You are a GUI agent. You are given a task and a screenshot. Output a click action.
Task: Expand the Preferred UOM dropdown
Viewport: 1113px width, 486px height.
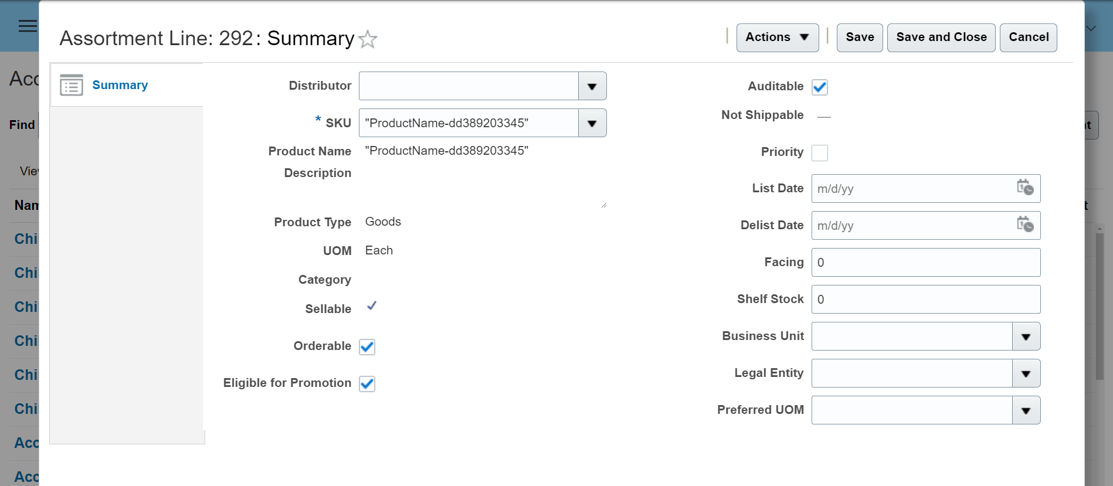coord(1026,411)
